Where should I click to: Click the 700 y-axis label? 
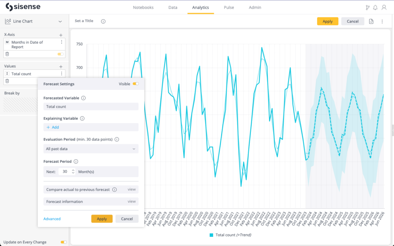(79, 68)
